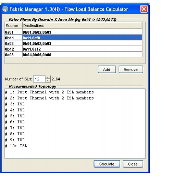The height and width of the screenshot is (179, 195).
Task: Click topology line # 4: ISL
Action: [x=15, y=110]
